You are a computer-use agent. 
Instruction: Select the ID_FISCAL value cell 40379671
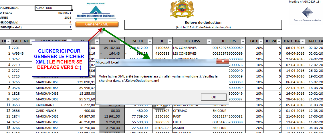(53, 13)
